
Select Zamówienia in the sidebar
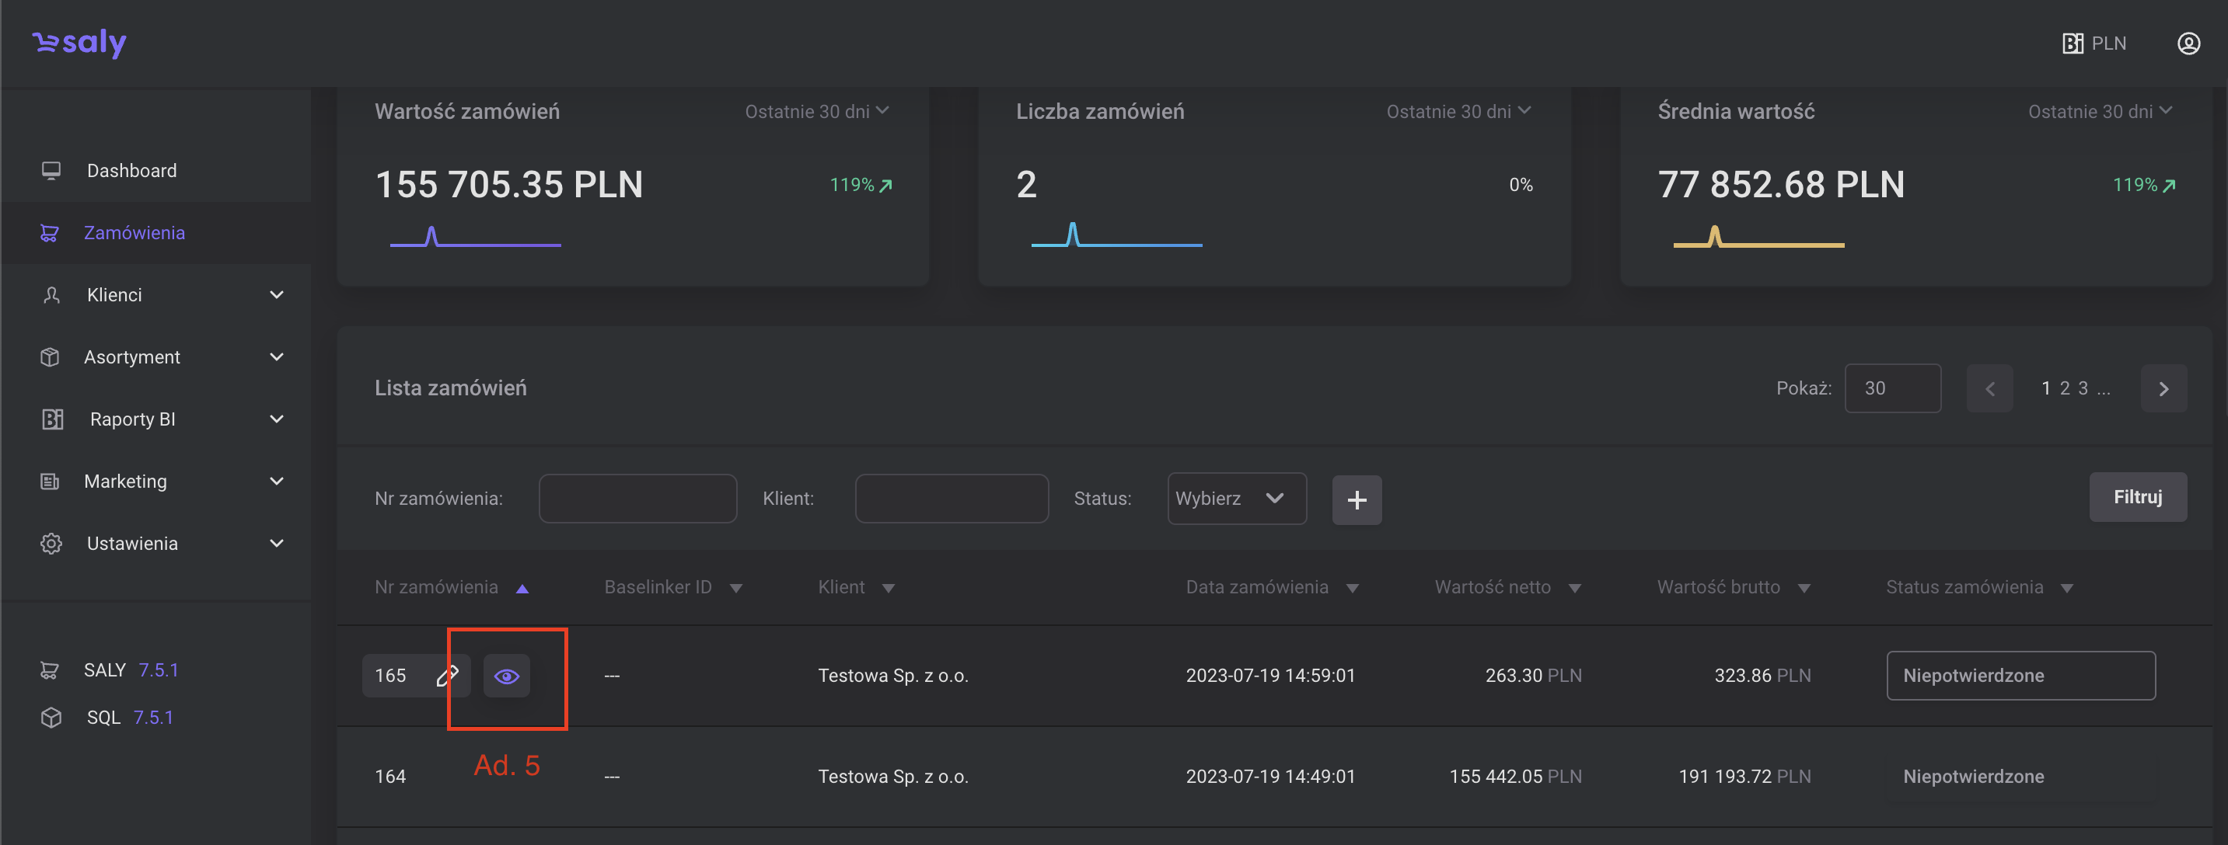pos(134,233)
